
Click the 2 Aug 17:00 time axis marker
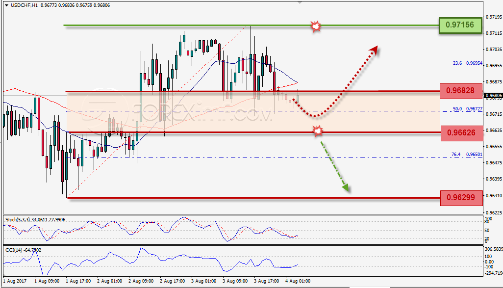[172, 281]
